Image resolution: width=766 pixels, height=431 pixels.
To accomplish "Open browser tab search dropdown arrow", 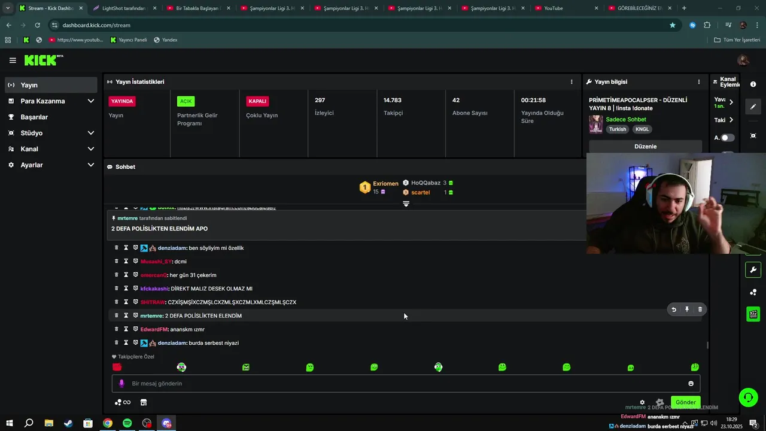I will pos(7,8).
